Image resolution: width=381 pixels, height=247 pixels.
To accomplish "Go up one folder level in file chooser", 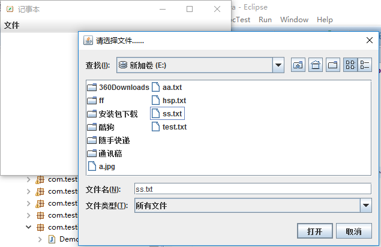I will click(298, 65).
